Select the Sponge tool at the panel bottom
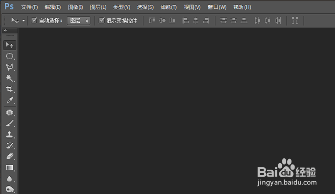This screenshot has height=194, width=335. click(10, 189)
